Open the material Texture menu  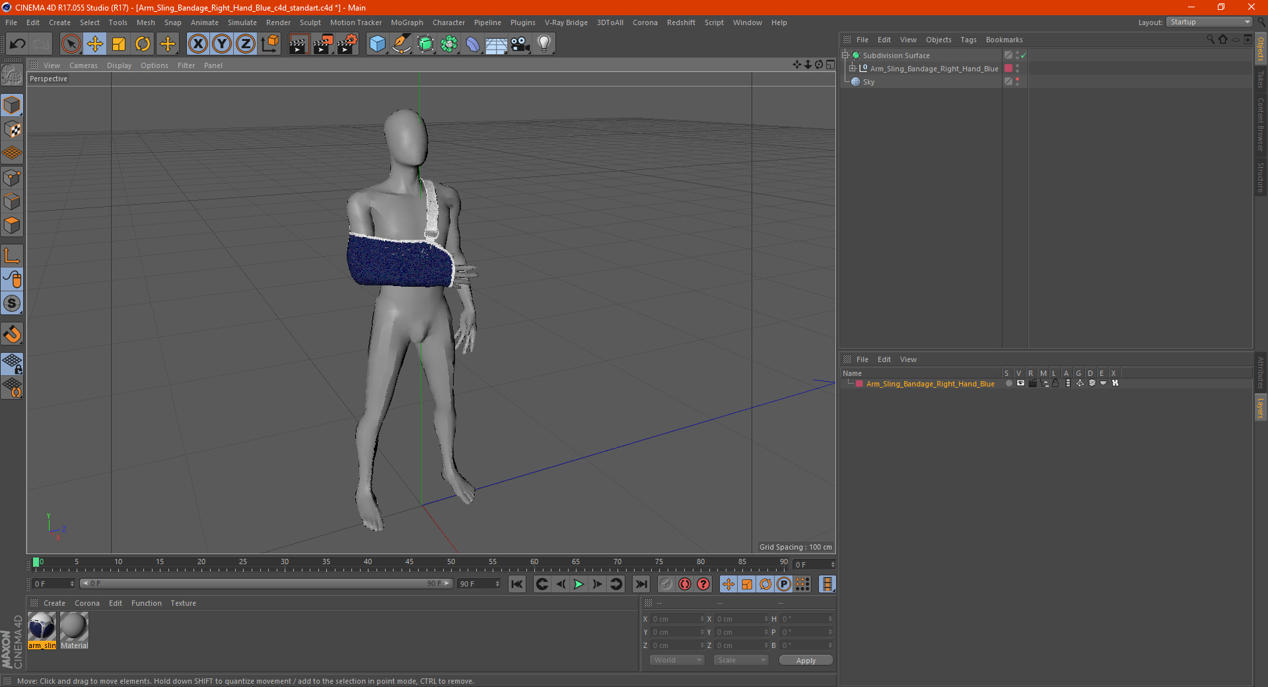tap(183, 603)
